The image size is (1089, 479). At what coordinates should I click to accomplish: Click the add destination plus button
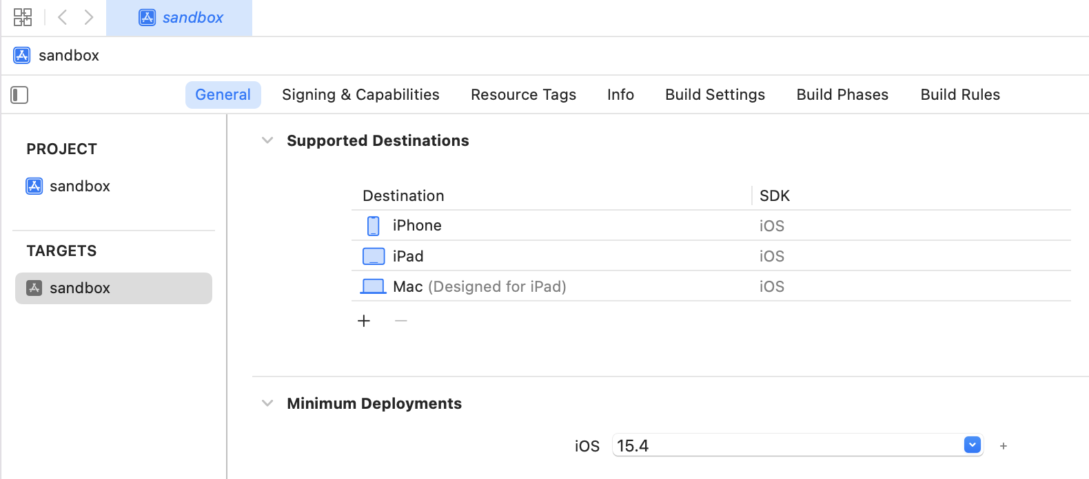(364, 321)
